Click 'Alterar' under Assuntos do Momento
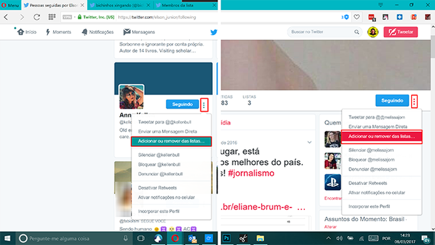Screen dimensions: 435x245 point(330,227)
